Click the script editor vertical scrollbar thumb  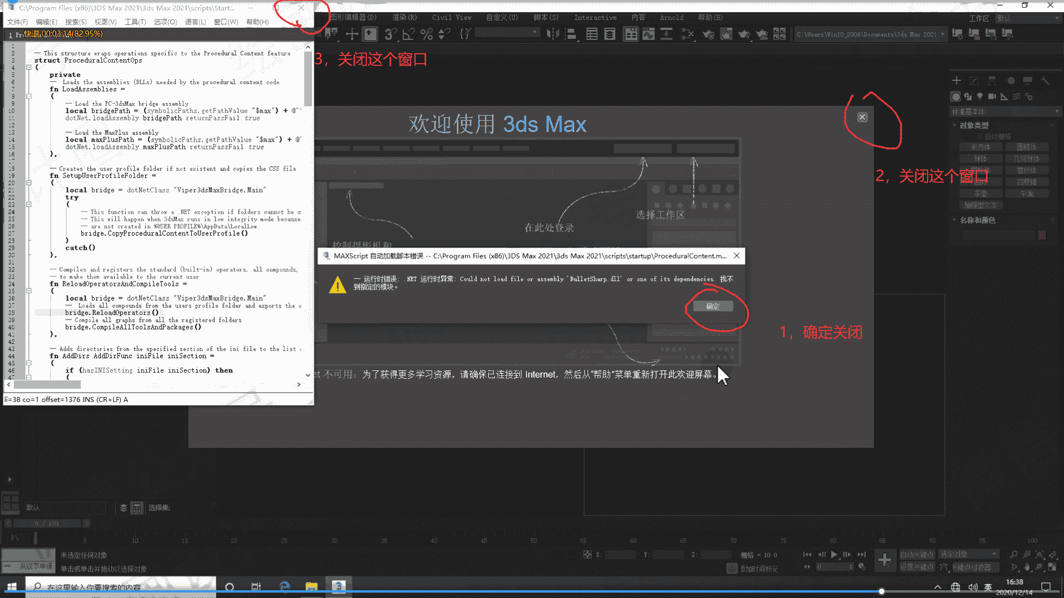[308, 78]
